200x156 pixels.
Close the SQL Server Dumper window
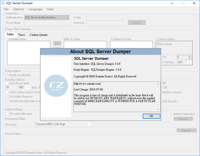coord(194,3)
